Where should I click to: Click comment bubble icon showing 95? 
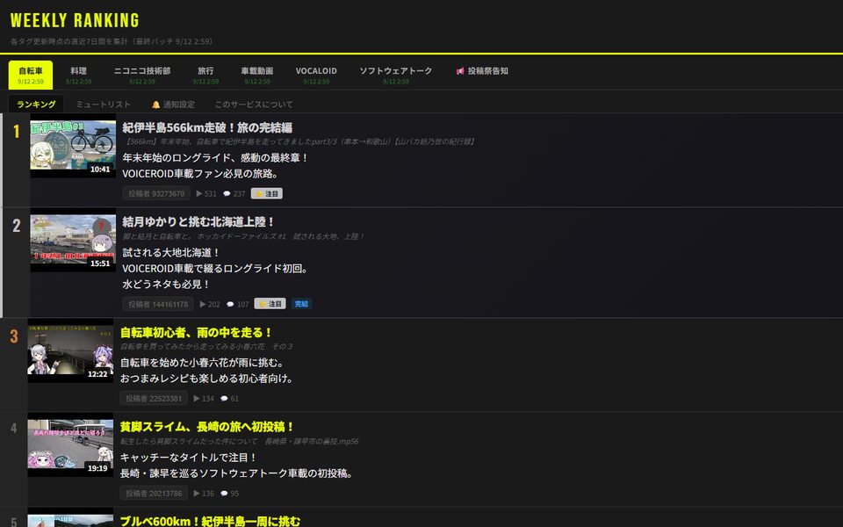click(x=224, y=493)
